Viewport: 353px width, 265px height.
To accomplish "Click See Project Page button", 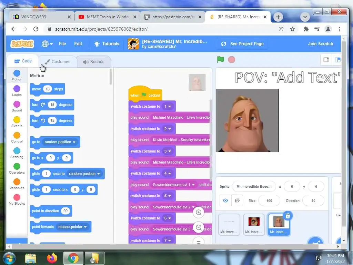I will pyautogui.click(x=242, y=44).
